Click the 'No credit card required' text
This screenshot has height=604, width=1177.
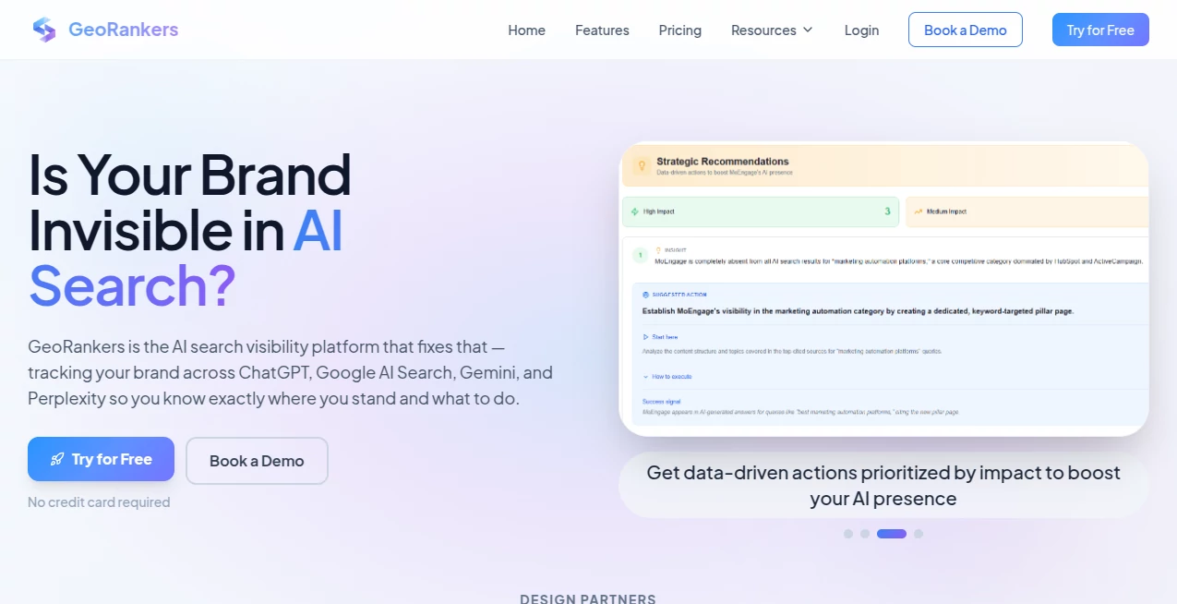pos(99,502)
